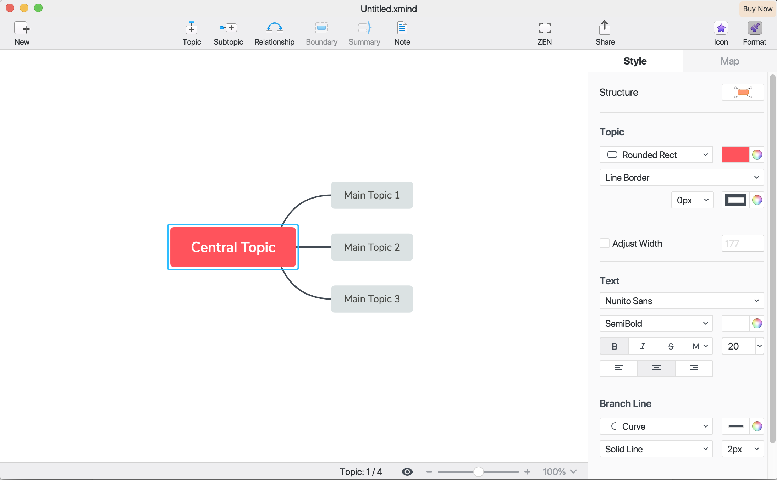Click the Style panel vertical scrollbar
The image size is (777, 480).
pyautogui.click(x=772, y=259)
